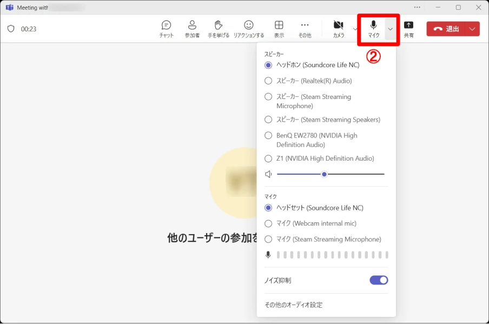
Task: Select マイク (Steam Streaming Microphone) option
Action: click(323, 239)
